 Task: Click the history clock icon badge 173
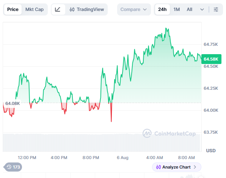[13, 167]
